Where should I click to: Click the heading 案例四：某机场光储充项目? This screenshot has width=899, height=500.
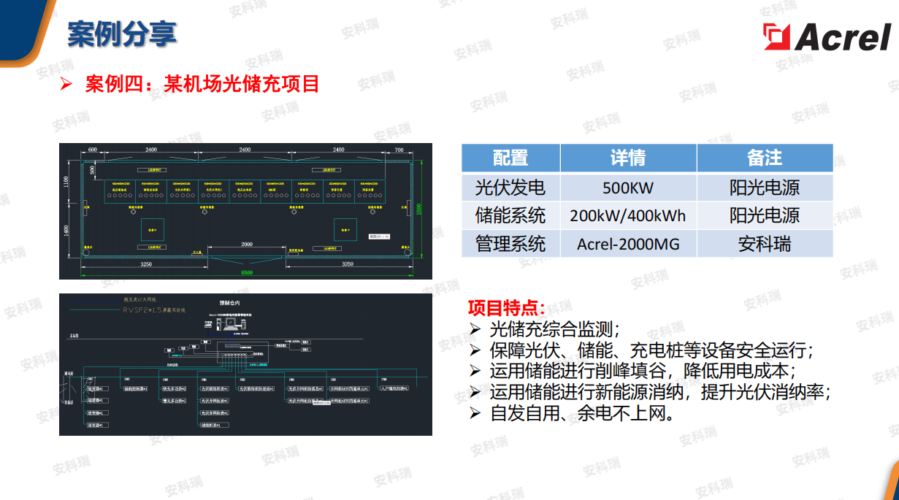[202, 84]
